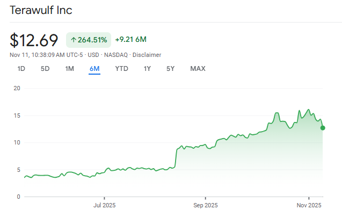Click the Sep 2025 axis label
Viewport: 342px width, 217px height.
[x=205, y=205]
